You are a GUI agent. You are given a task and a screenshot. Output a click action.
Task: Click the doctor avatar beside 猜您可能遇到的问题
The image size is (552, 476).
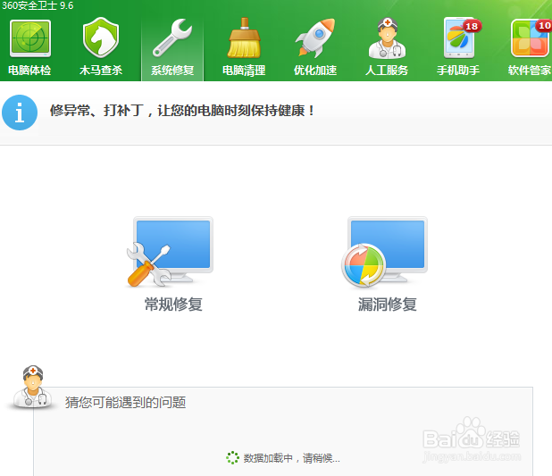coord(32,388)
